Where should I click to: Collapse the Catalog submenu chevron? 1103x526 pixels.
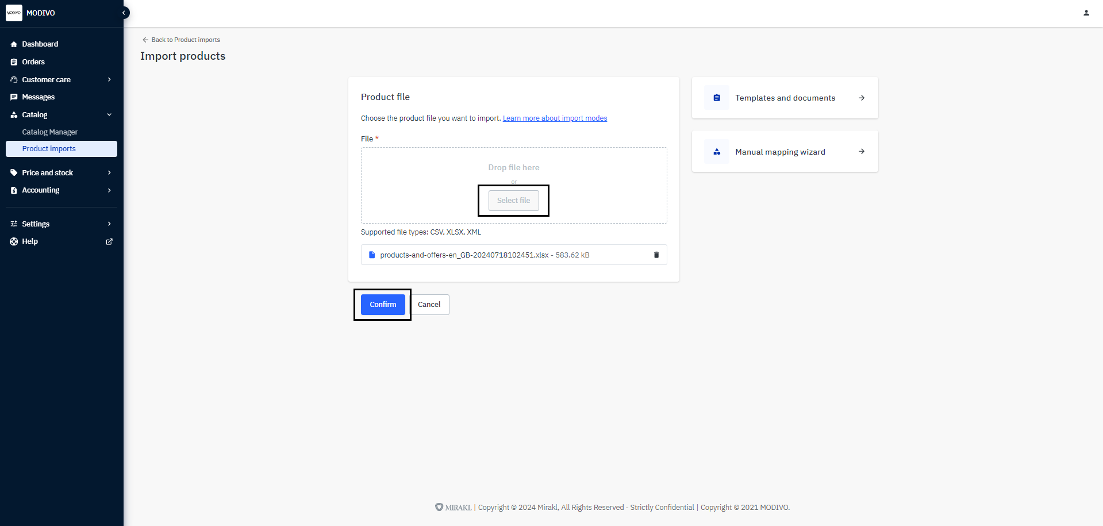(x=109, y=115)
